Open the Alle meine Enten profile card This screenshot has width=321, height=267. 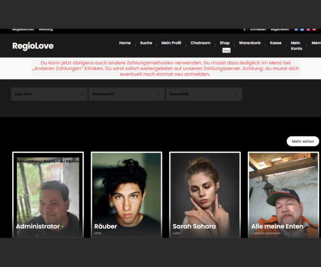283,195
